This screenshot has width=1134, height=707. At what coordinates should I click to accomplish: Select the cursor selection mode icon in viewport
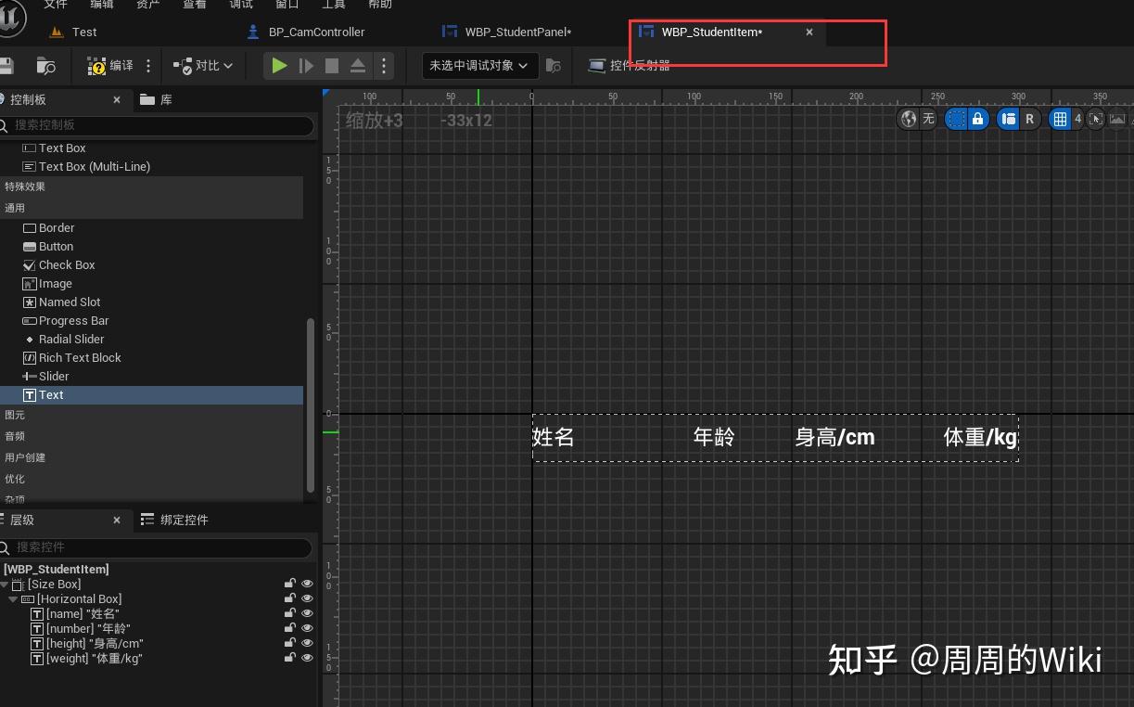pos(1097,119)
